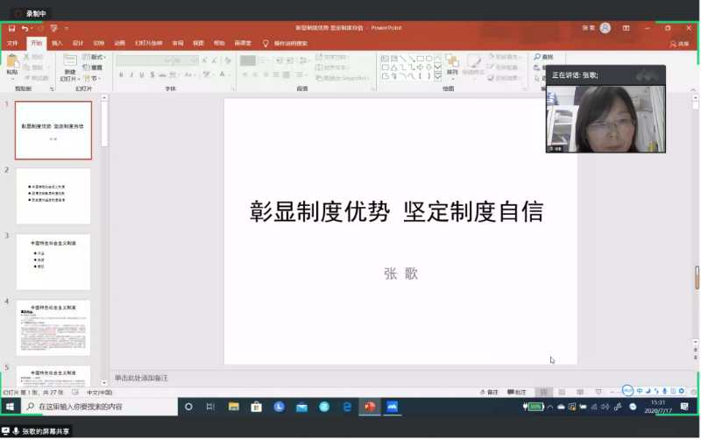Click the Italic formatting button

pyautogui.click(x=131, y=75)
